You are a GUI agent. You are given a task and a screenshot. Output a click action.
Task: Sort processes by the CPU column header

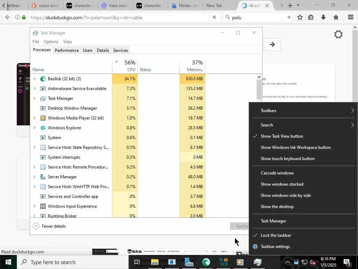(125, 66)
